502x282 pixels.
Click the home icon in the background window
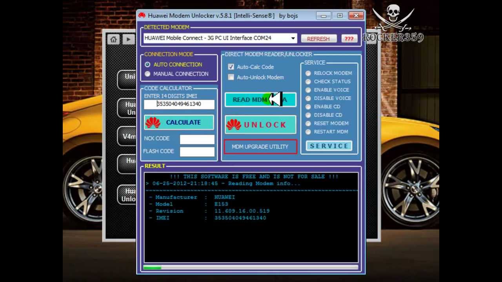(x=114, y=39)
